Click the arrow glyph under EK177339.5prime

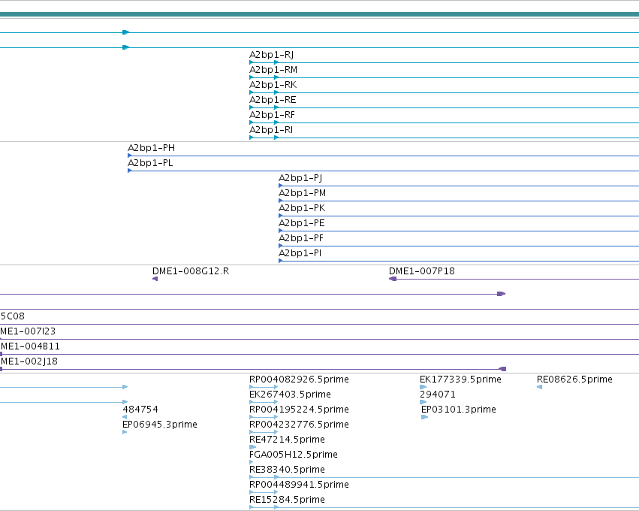pyautogui.click(x=423, y=387)
